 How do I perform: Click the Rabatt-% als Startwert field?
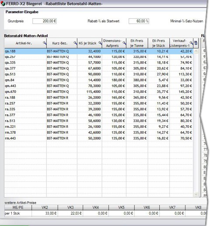[139, 21]
